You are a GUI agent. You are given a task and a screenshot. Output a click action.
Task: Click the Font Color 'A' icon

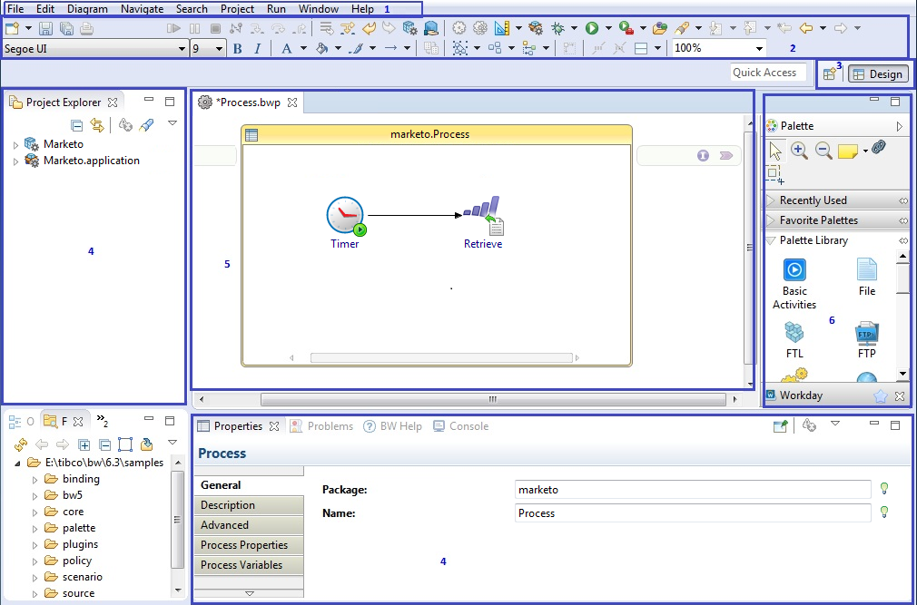[286, 49]
